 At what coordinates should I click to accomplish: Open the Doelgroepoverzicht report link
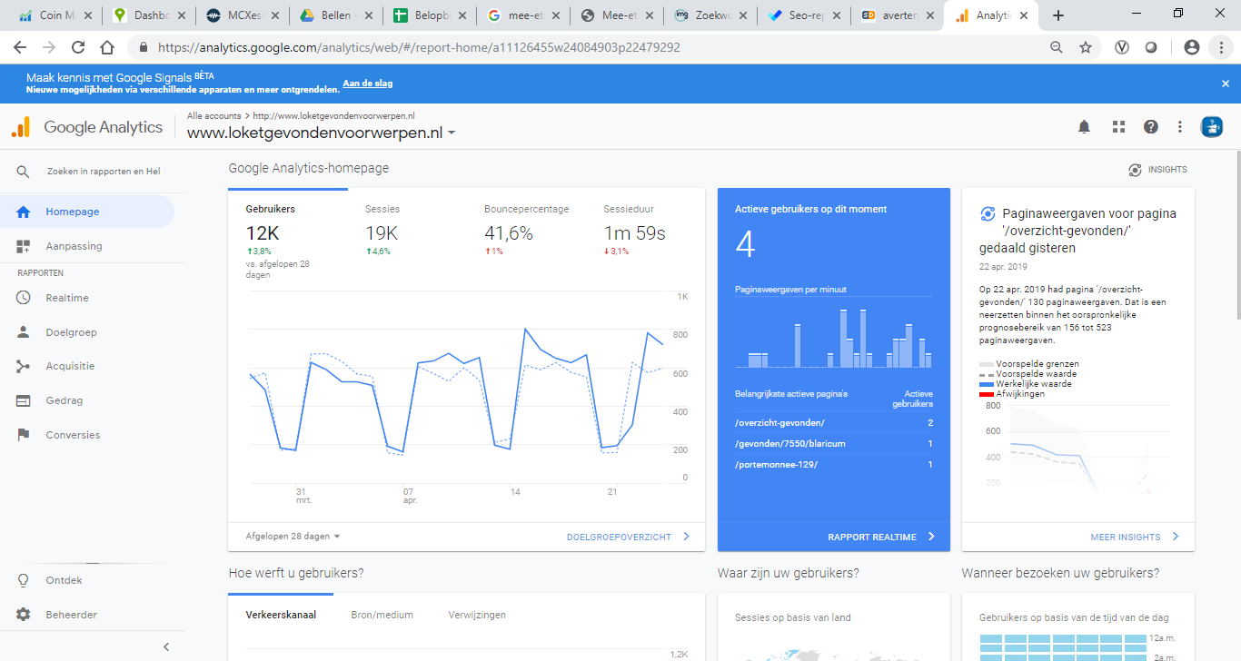(628, 537)
